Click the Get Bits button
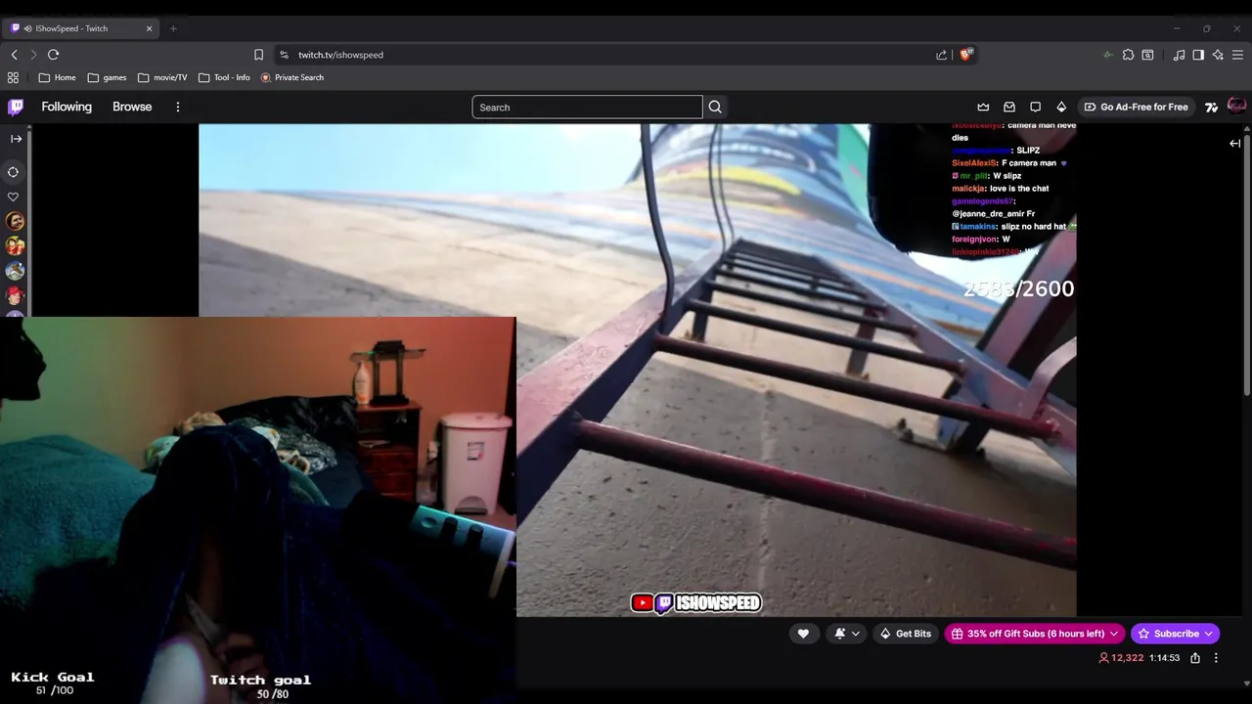 click(905, 634)
